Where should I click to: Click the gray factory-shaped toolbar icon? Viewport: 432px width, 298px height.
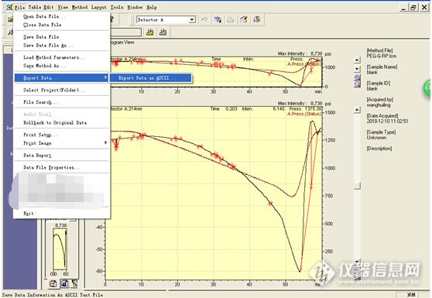163,33
